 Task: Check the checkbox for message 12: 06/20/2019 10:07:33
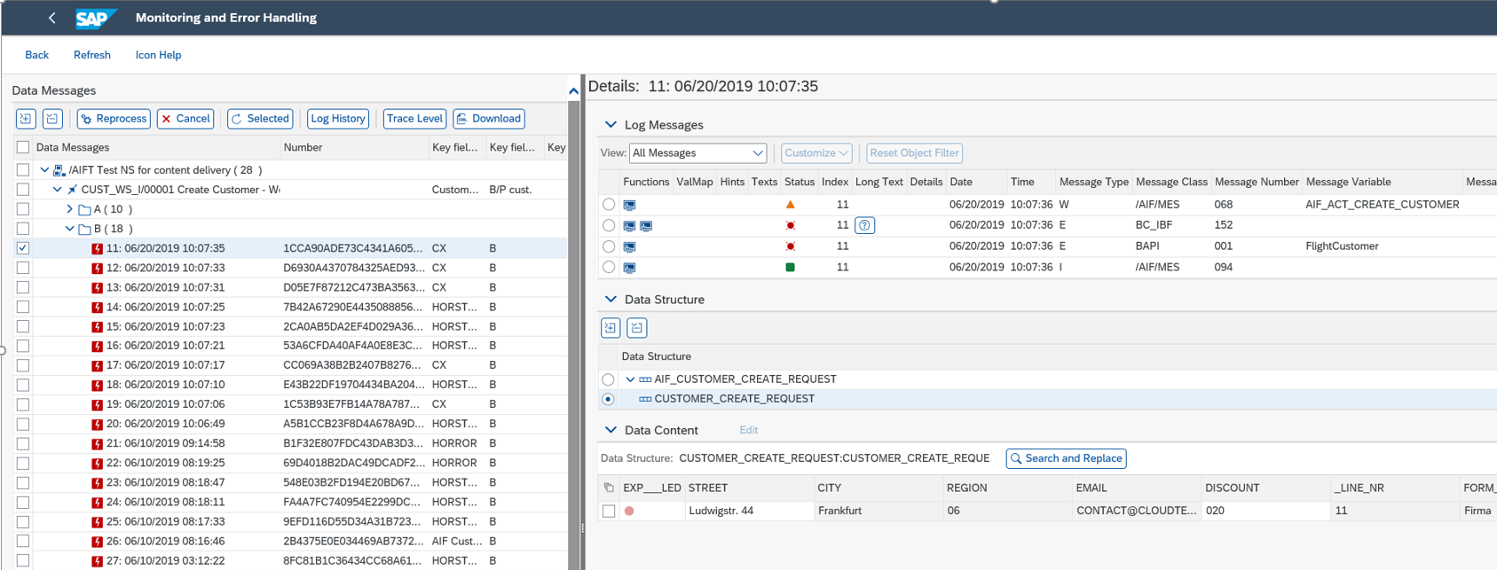pos(23,268)
